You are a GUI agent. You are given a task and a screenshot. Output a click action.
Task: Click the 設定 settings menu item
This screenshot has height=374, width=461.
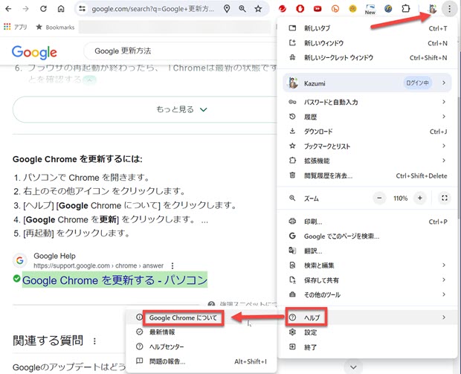[311, 332]
